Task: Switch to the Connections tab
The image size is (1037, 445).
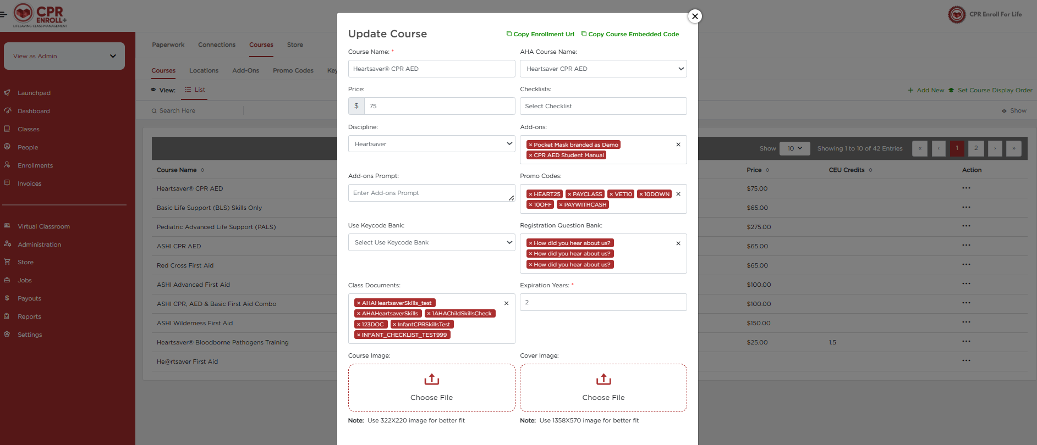Action: pyautogui.click(x=217, y=44)
